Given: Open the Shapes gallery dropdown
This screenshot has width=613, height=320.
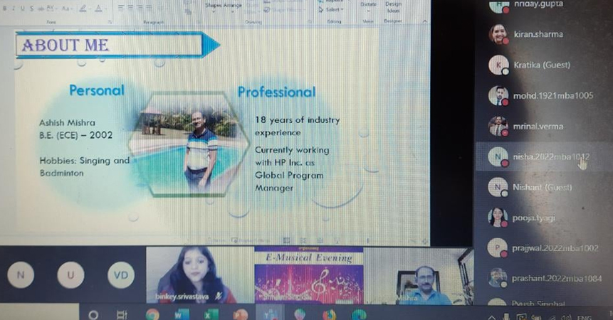Looking at the screenshot, I should (x=213, y=6).
